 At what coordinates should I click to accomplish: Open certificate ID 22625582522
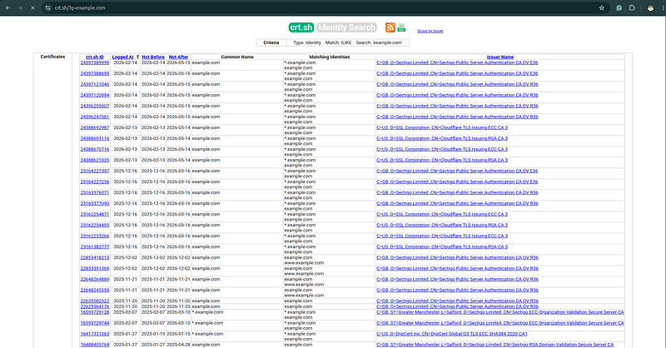pyautogui.click(x=95, y=301)
